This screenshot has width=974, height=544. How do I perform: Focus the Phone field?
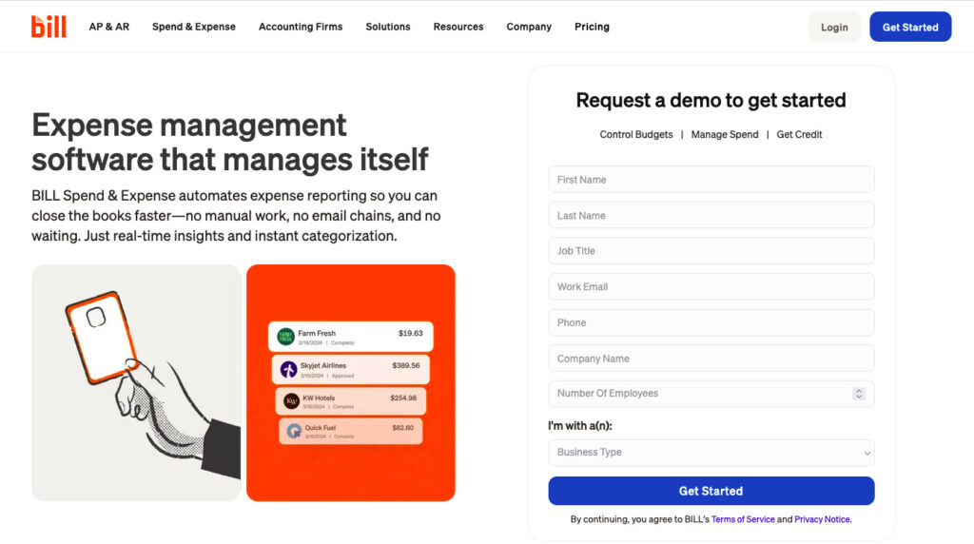pos(711,323)
